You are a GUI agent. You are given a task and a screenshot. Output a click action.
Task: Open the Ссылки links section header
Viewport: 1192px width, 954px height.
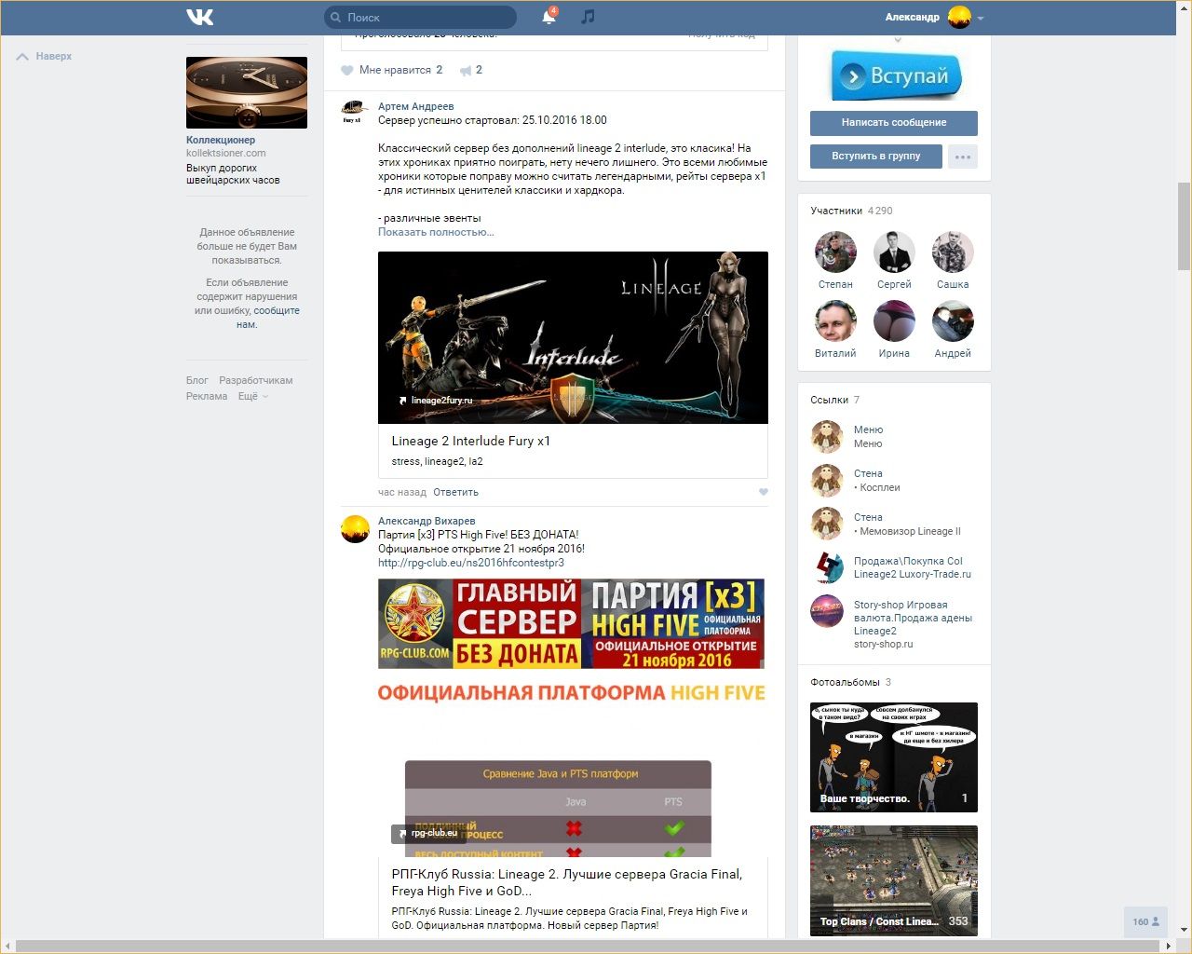(x=835, y=400)
